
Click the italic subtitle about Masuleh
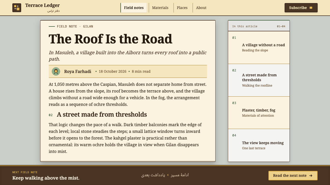click(x=128, y=56)
